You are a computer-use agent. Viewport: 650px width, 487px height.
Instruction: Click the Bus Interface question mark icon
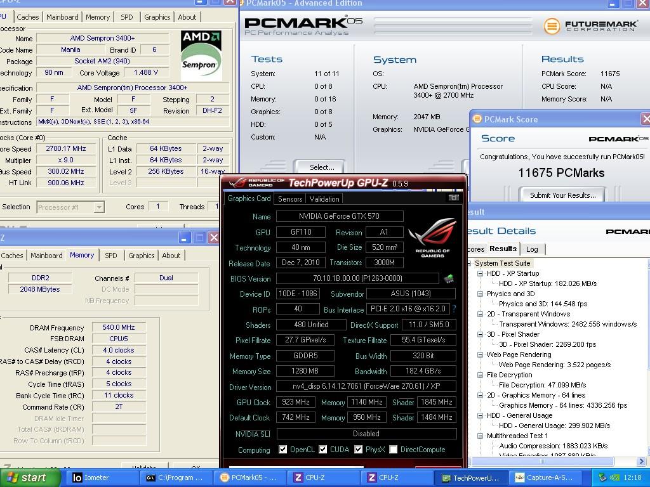tap(454, 309)
